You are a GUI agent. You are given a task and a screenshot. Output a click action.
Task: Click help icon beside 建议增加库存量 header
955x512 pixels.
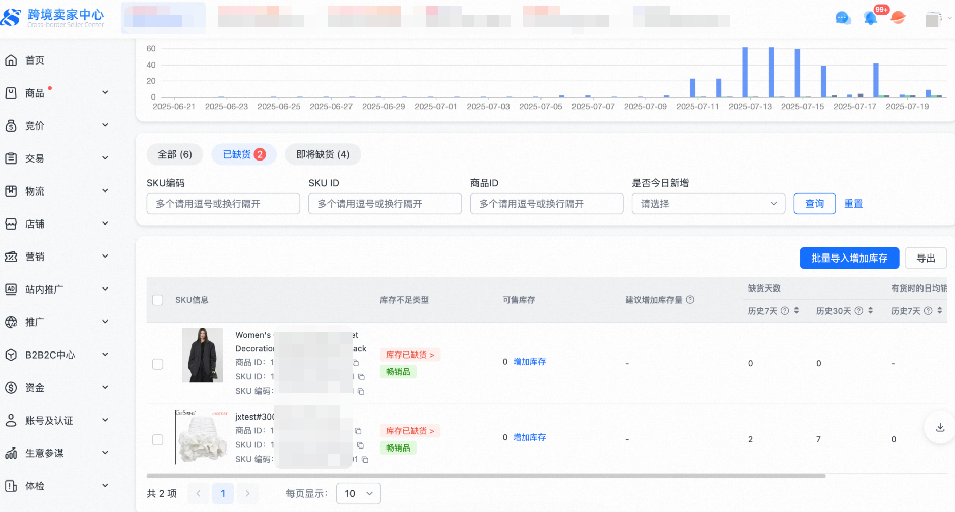[x=690, y=300]
